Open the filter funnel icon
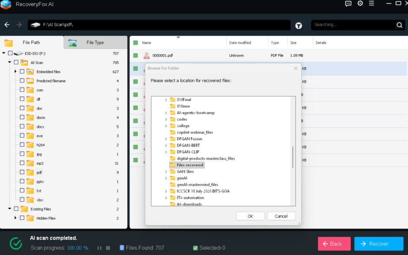408x255 pixels. pos(298,25)
